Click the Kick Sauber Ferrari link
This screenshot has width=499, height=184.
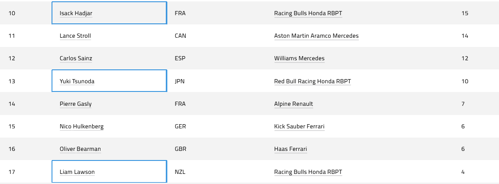click(x=299, y=126)
